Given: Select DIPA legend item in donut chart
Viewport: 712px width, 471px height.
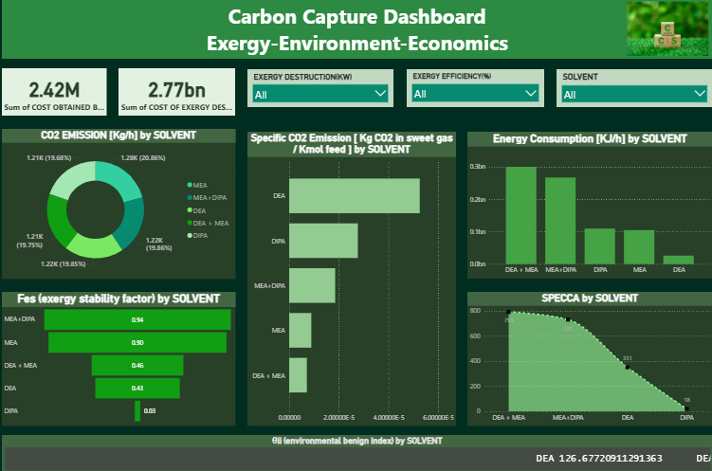Looking at the screenshot, I should [x=190, y=234].
